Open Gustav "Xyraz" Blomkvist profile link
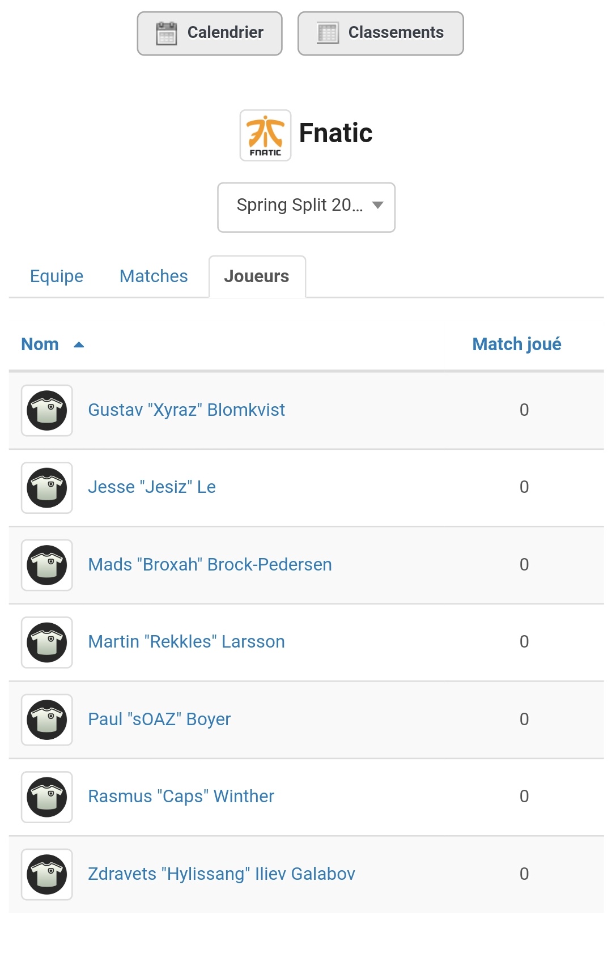Screen dimensions: 612x962 (186, 410)
